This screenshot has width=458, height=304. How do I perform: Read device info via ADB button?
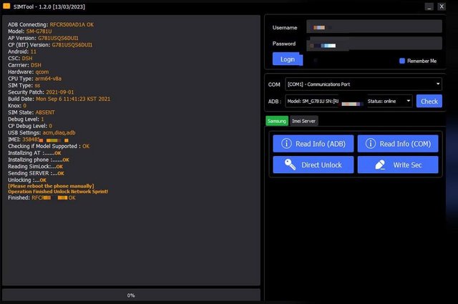[313, 143]
